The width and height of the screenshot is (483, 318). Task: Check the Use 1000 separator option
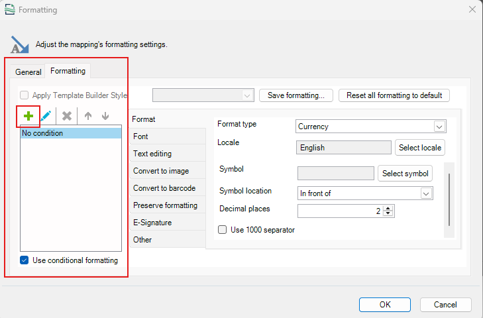coord(222,230)
